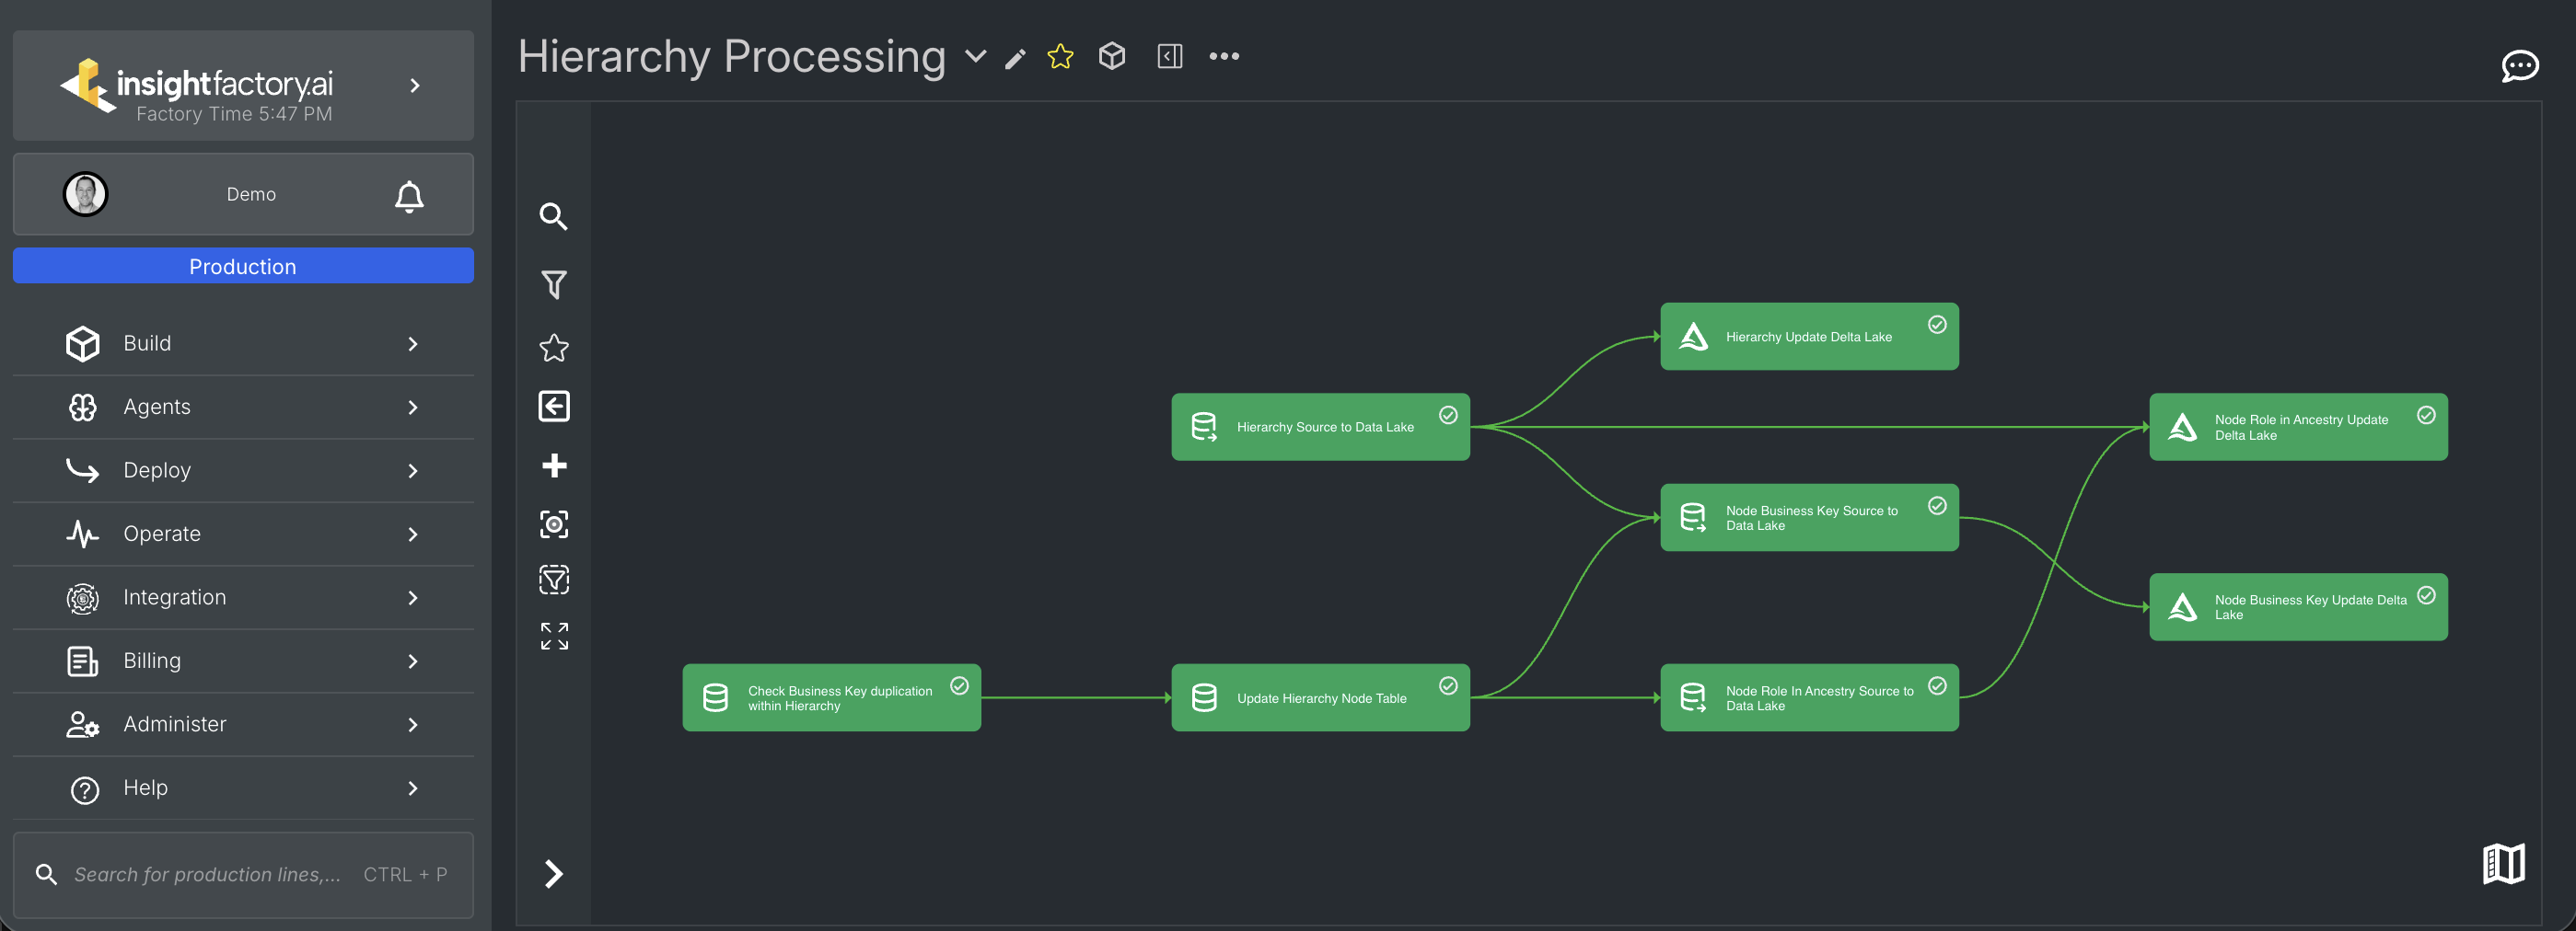Click the cube package icon next to title
This screenshot has height=931, width=2576.
(x=1112, y=56)
